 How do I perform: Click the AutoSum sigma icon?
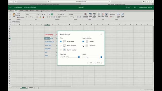coord(110,14)
